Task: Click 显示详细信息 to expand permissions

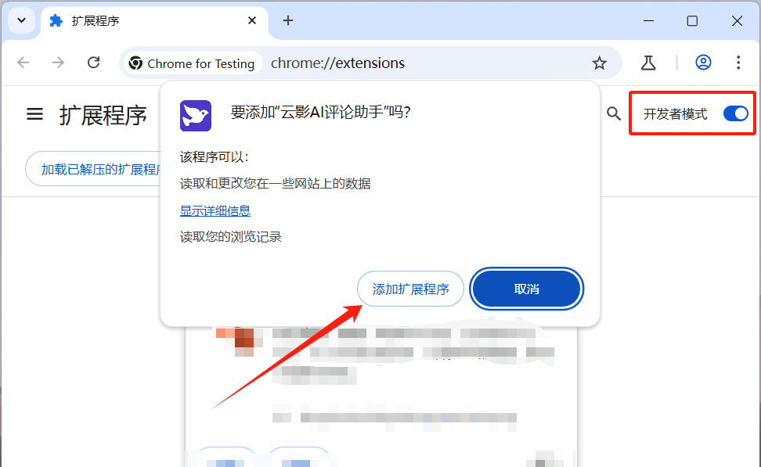Action: tap(215, 210)
